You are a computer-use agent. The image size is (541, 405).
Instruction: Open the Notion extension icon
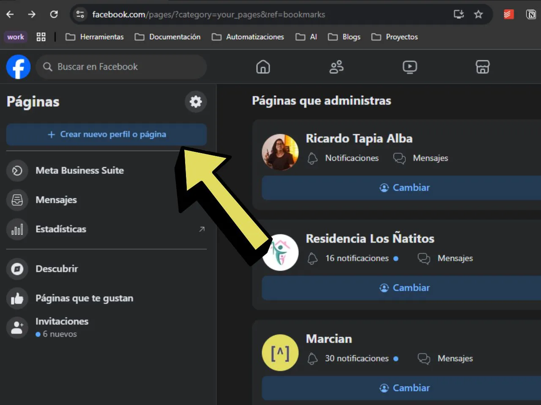(x=531, y=14)
